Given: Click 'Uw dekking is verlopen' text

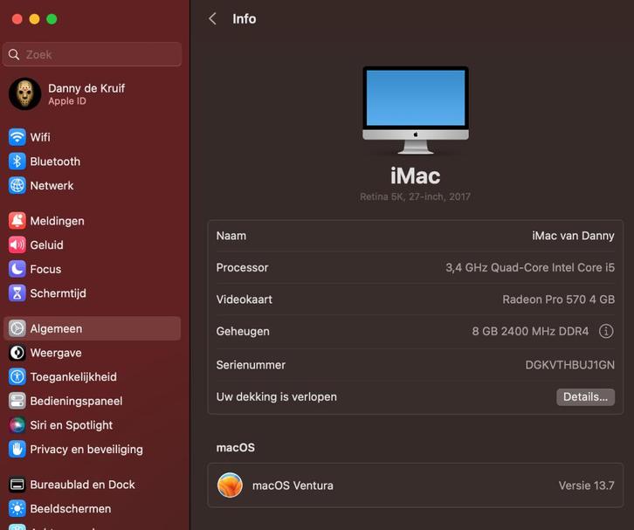Looking at the screenshot, I should 277,397.
